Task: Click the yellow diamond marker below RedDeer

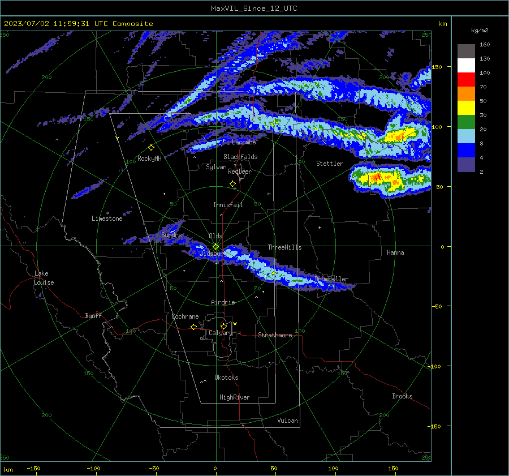Action: coord(233,184)
